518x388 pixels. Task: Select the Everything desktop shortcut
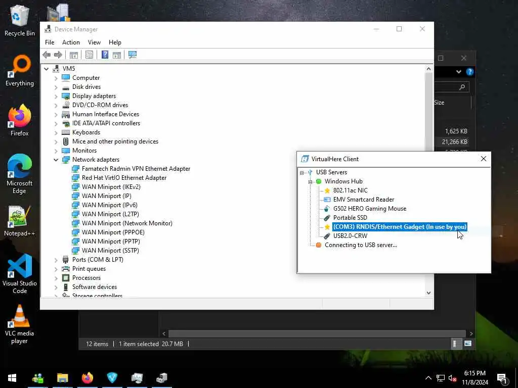click(x=20, y=71)
